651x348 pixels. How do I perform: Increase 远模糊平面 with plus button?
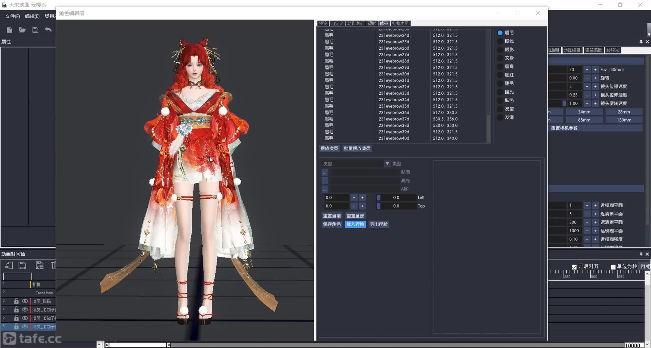[x=595, y=231]
